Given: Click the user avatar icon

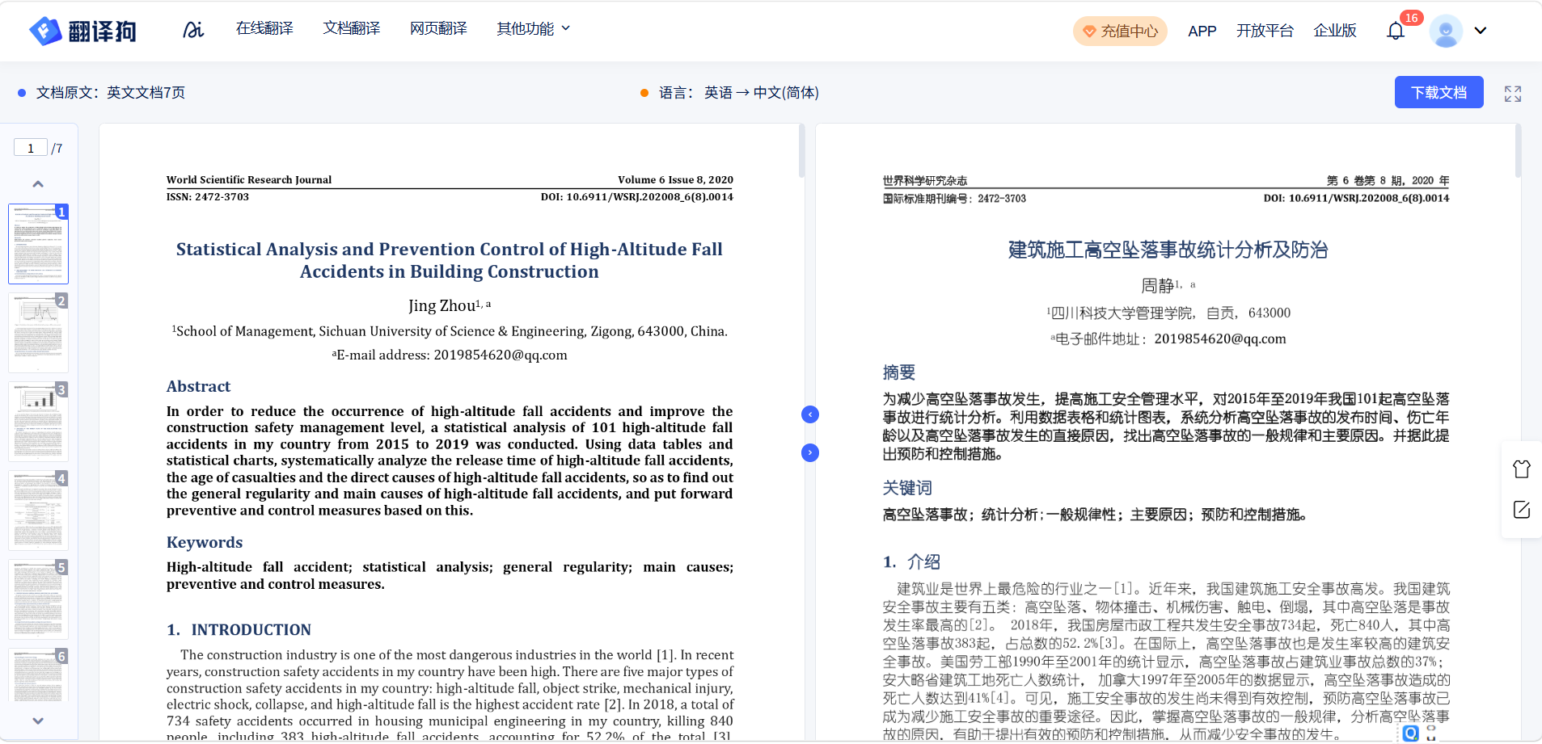Looking at the screenshot, I should pos(1445,31).
